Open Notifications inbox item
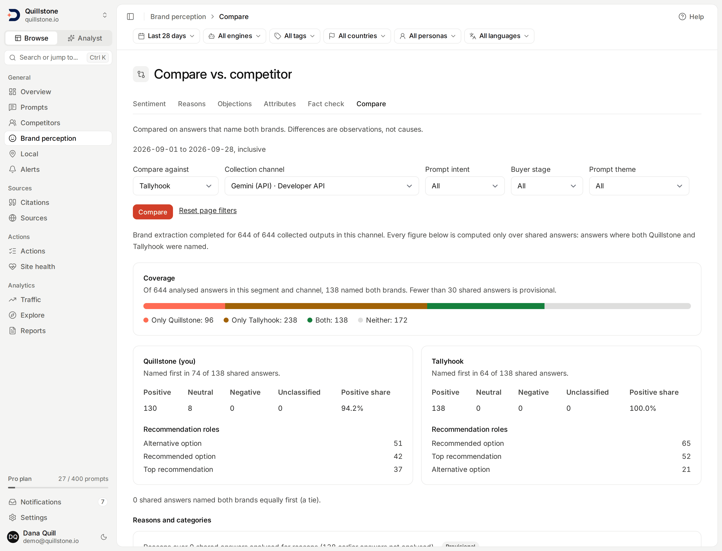 [x=58, y=502]
